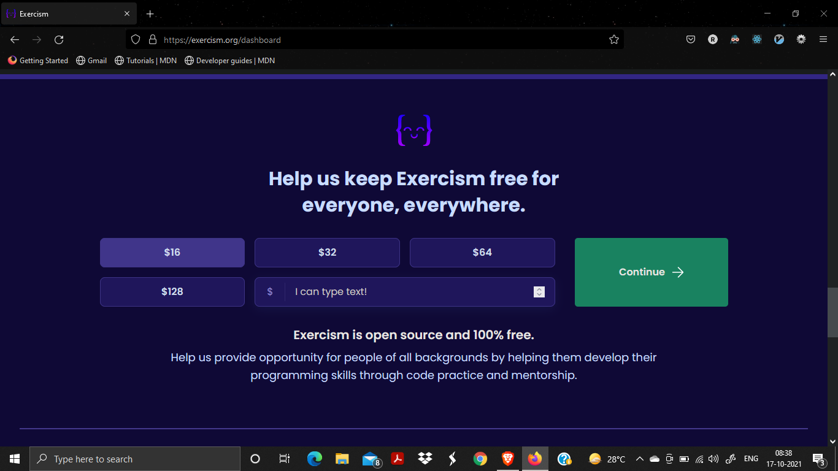838x471 pixels.
Task: Save the page to Pocket
Action: [691, 39]
